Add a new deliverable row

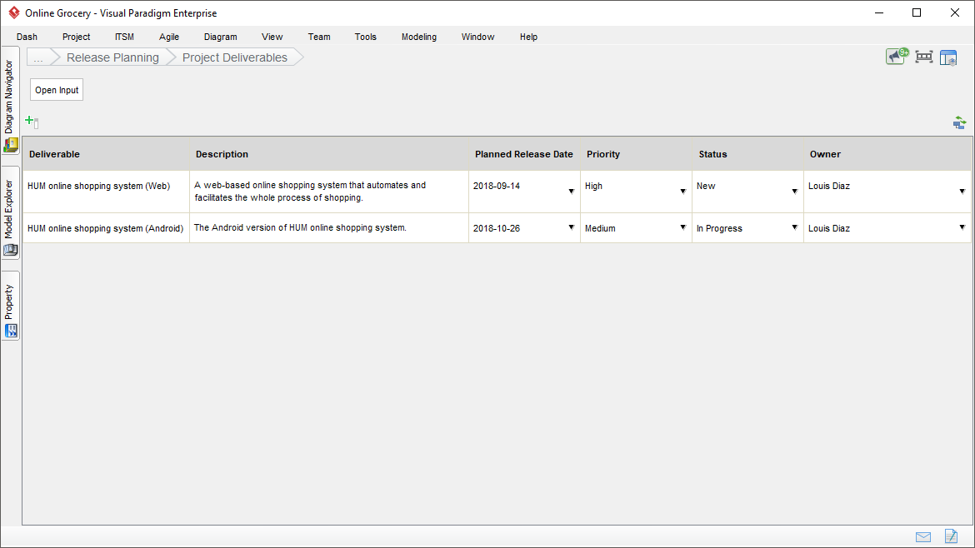click(x=32, y=122)
